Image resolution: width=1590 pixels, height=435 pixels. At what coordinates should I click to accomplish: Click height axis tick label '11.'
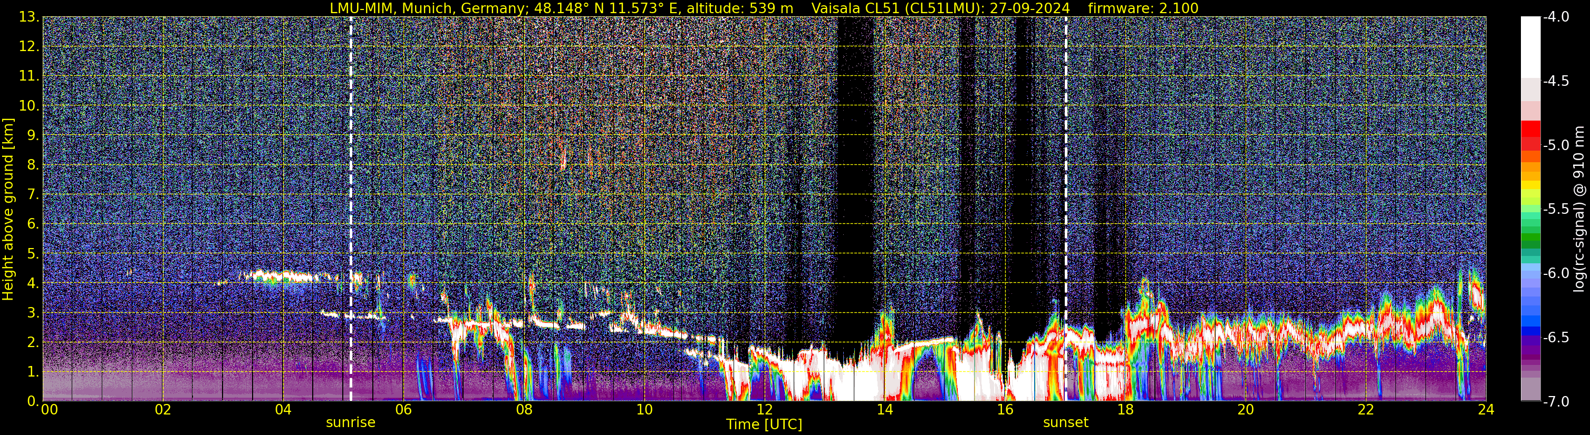(28, 76)
